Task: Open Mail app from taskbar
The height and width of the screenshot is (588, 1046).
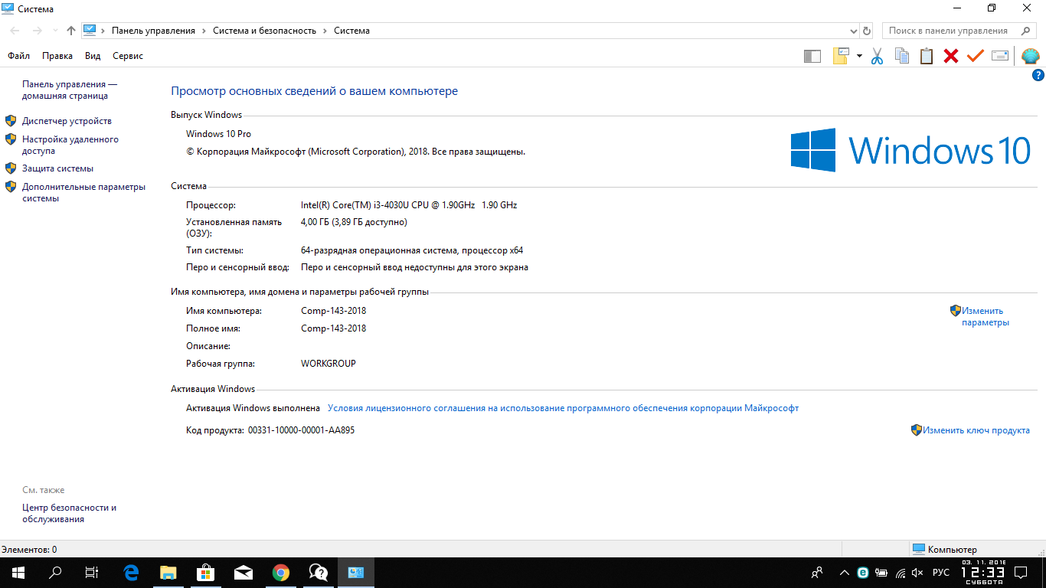Action: (x=244, y=572)
